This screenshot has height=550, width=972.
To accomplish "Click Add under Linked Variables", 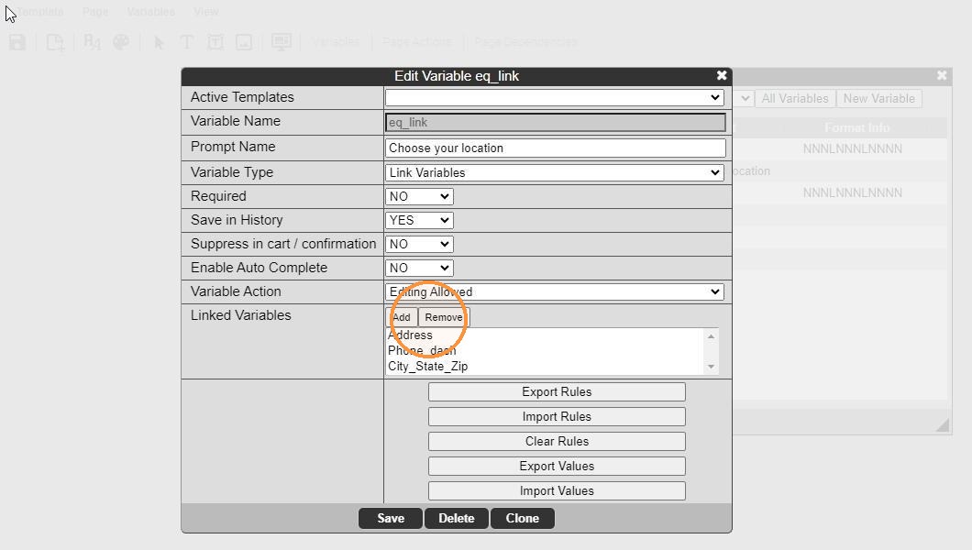I will pyautogui.click(x=402, y=317).
